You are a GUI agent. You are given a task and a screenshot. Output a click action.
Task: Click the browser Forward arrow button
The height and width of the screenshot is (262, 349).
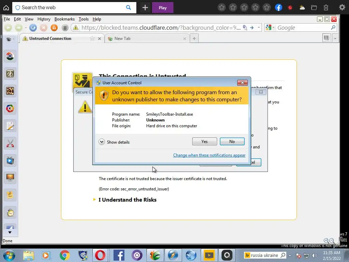click(19, 28)
